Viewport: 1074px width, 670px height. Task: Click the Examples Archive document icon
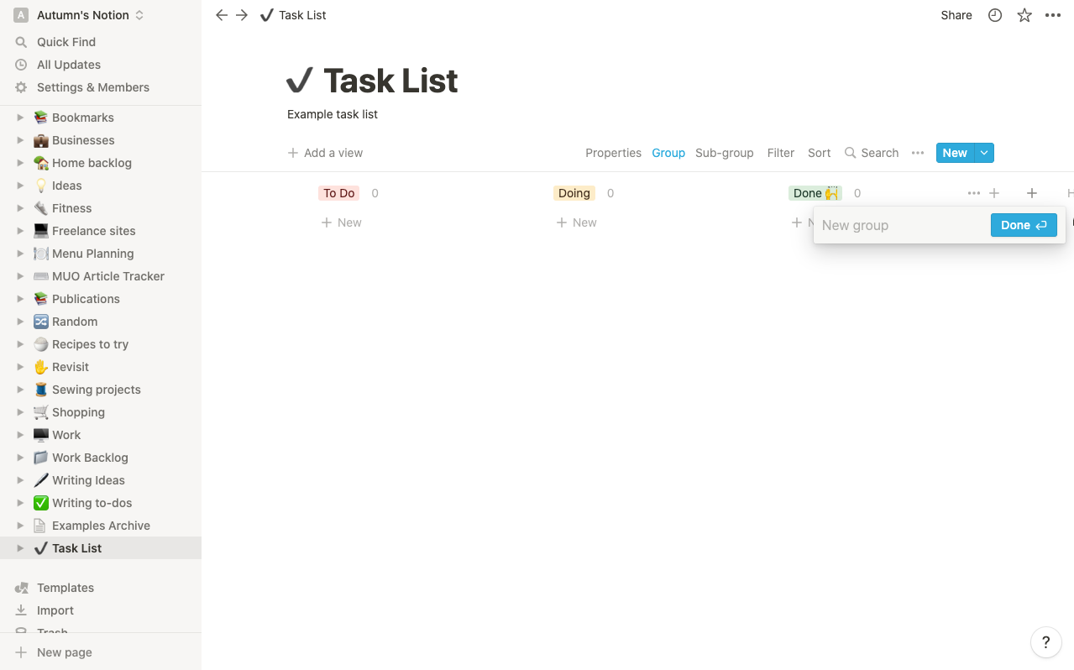40,526
